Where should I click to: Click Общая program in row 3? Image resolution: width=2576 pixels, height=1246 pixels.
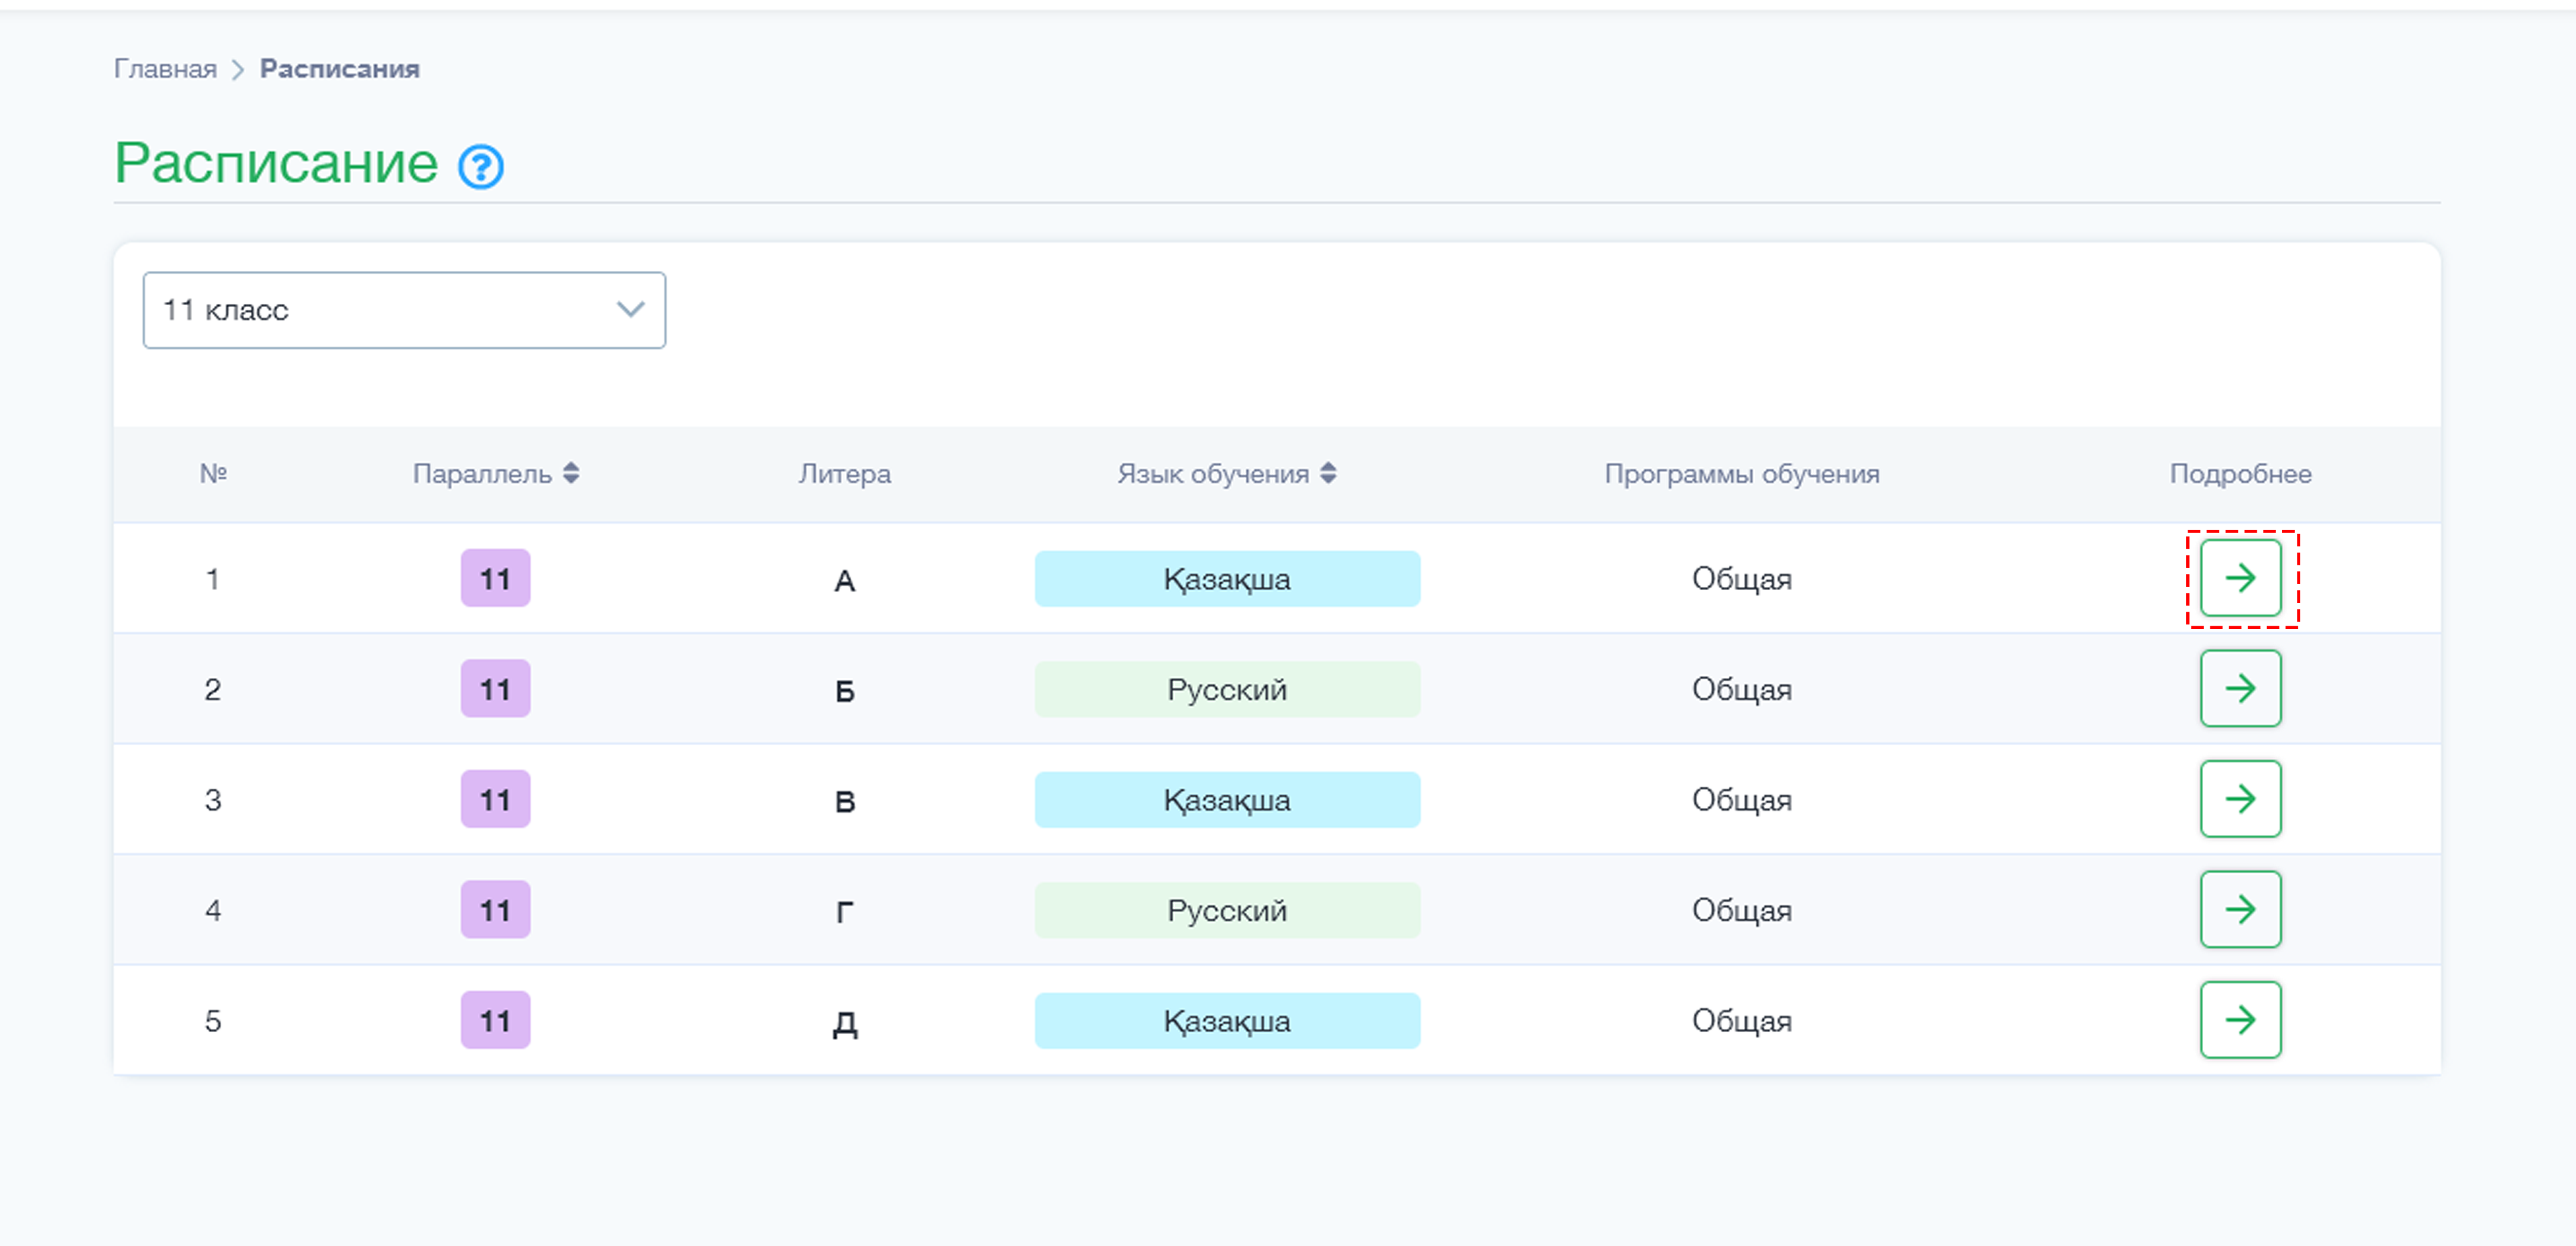[1741, 800]
